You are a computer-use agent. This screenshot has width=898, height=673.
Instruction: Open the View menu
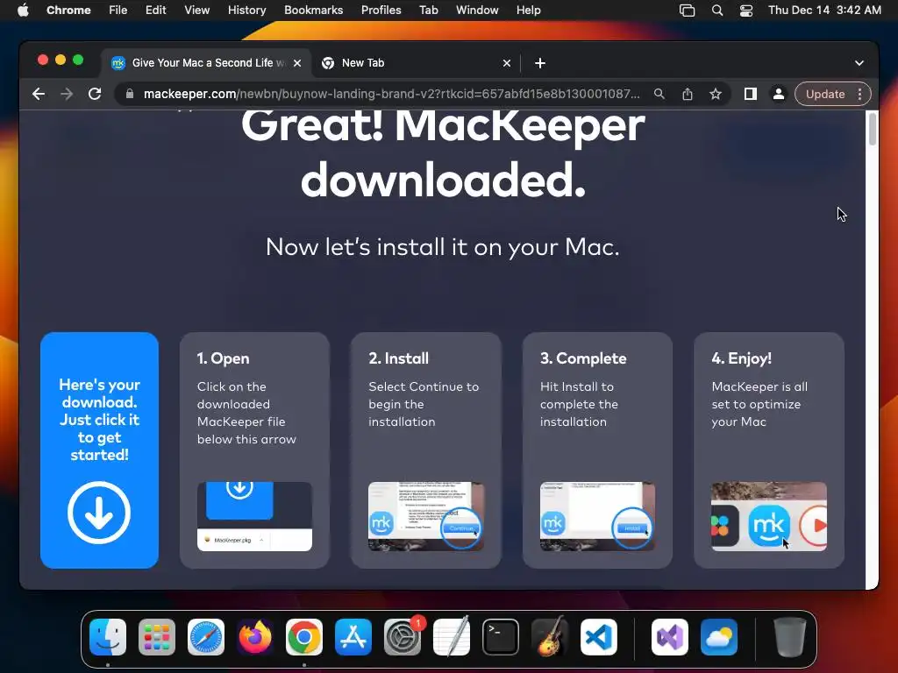point(196,10)
